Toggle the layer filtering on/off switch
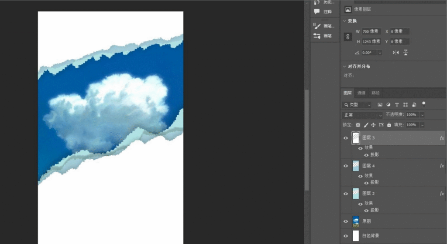This screenshot has height=244, width=447. click(x=423, y=104)
